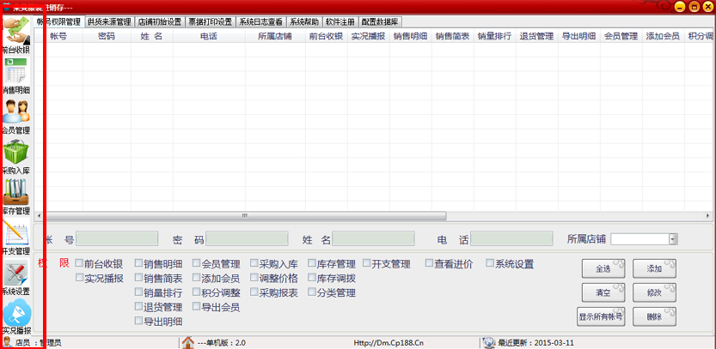Click the horizontal scrollbar thumb
This screenshot has width=716, height=349.
point(245,215)
